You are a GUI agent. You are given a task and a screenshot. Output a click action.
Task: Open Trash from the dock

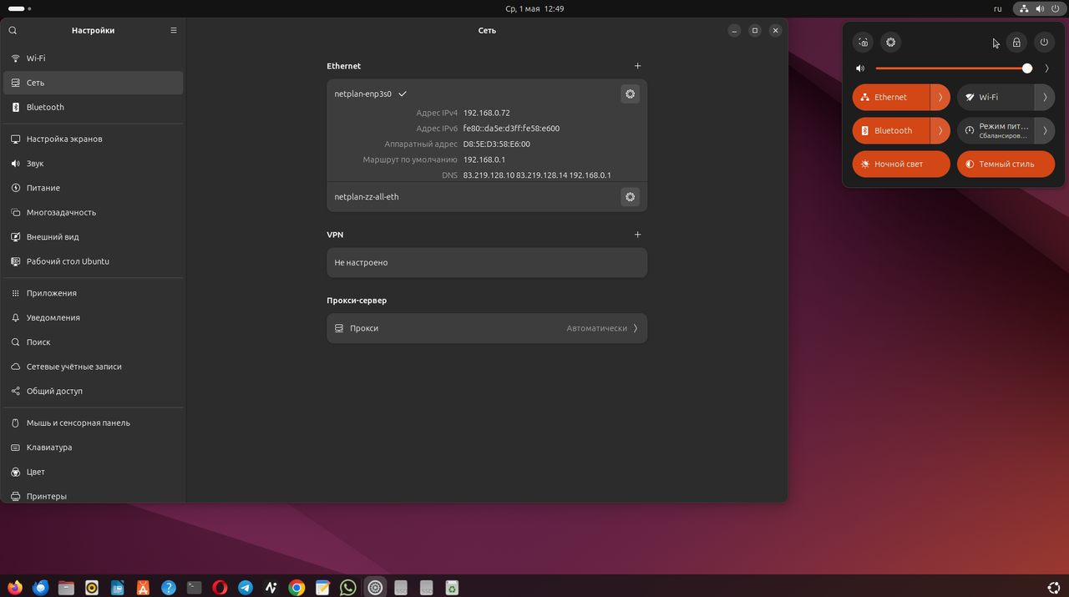(451, 587)
